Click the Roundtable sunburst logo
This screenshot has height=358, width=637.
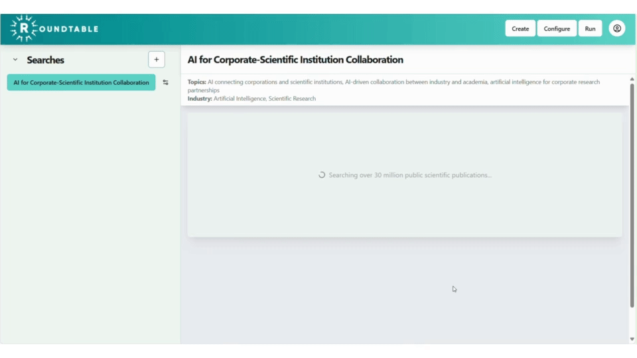tap(25, 29)
